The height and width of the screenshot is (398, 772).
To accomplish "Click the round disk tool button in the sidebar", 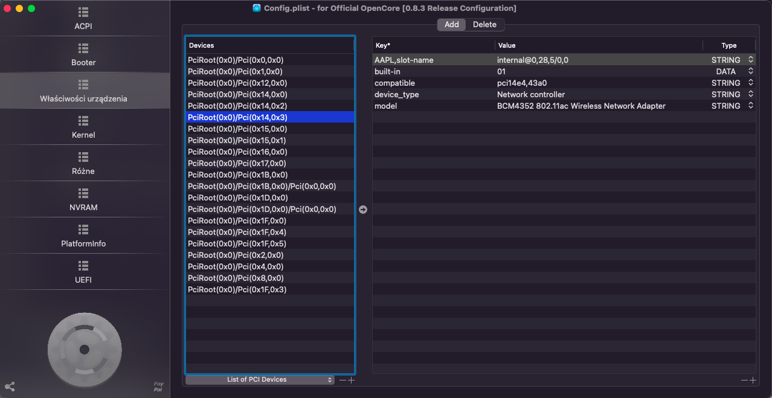I will (85, 350).
